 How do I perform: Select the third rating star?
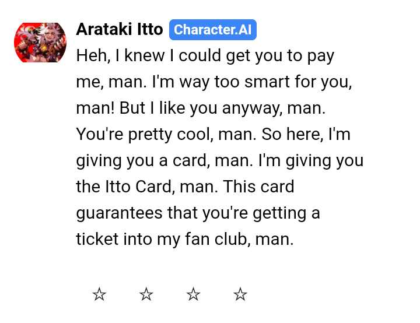[x=194, y=295]
